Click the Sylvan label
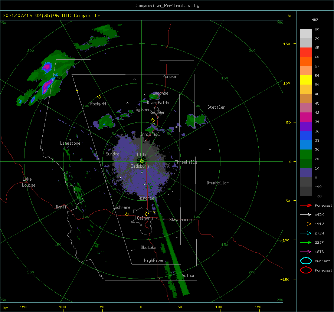This screenshot has height=312, width=334. [142, 109]
